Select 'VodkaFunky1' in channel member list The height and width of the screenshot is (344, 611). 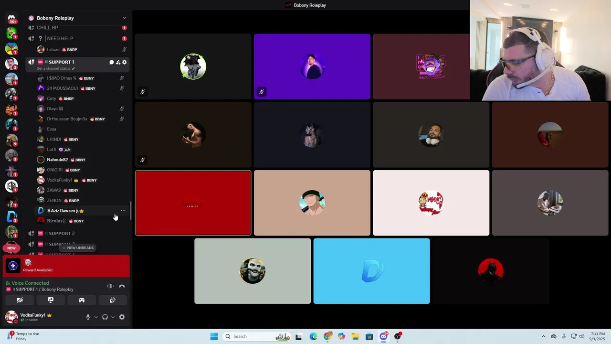(x=82, y=180)
